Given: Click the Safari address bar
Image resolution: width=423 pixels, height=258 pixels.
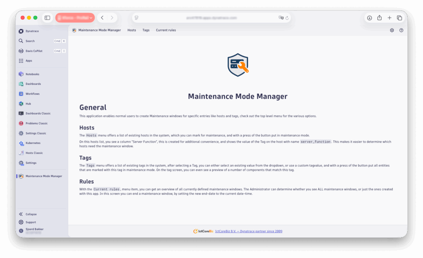Looking at the screenshot, I should pyautogui.click(x=211, y=18).
